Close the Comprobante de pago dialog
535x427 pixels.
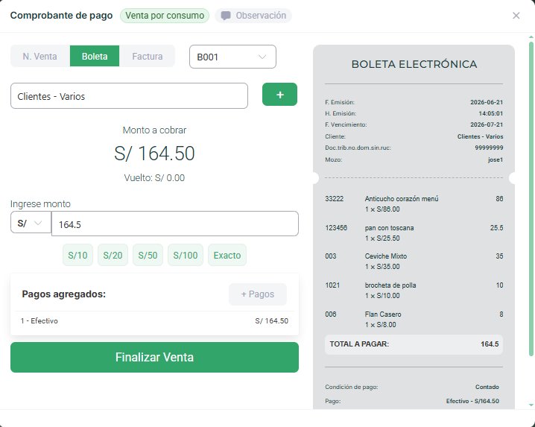(x=516, y=16)
